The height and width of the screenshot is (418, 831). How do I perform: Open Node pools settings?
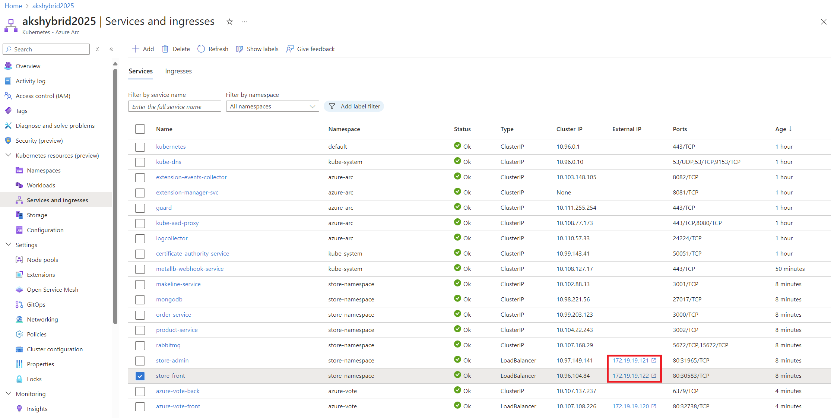pos(42,260)
